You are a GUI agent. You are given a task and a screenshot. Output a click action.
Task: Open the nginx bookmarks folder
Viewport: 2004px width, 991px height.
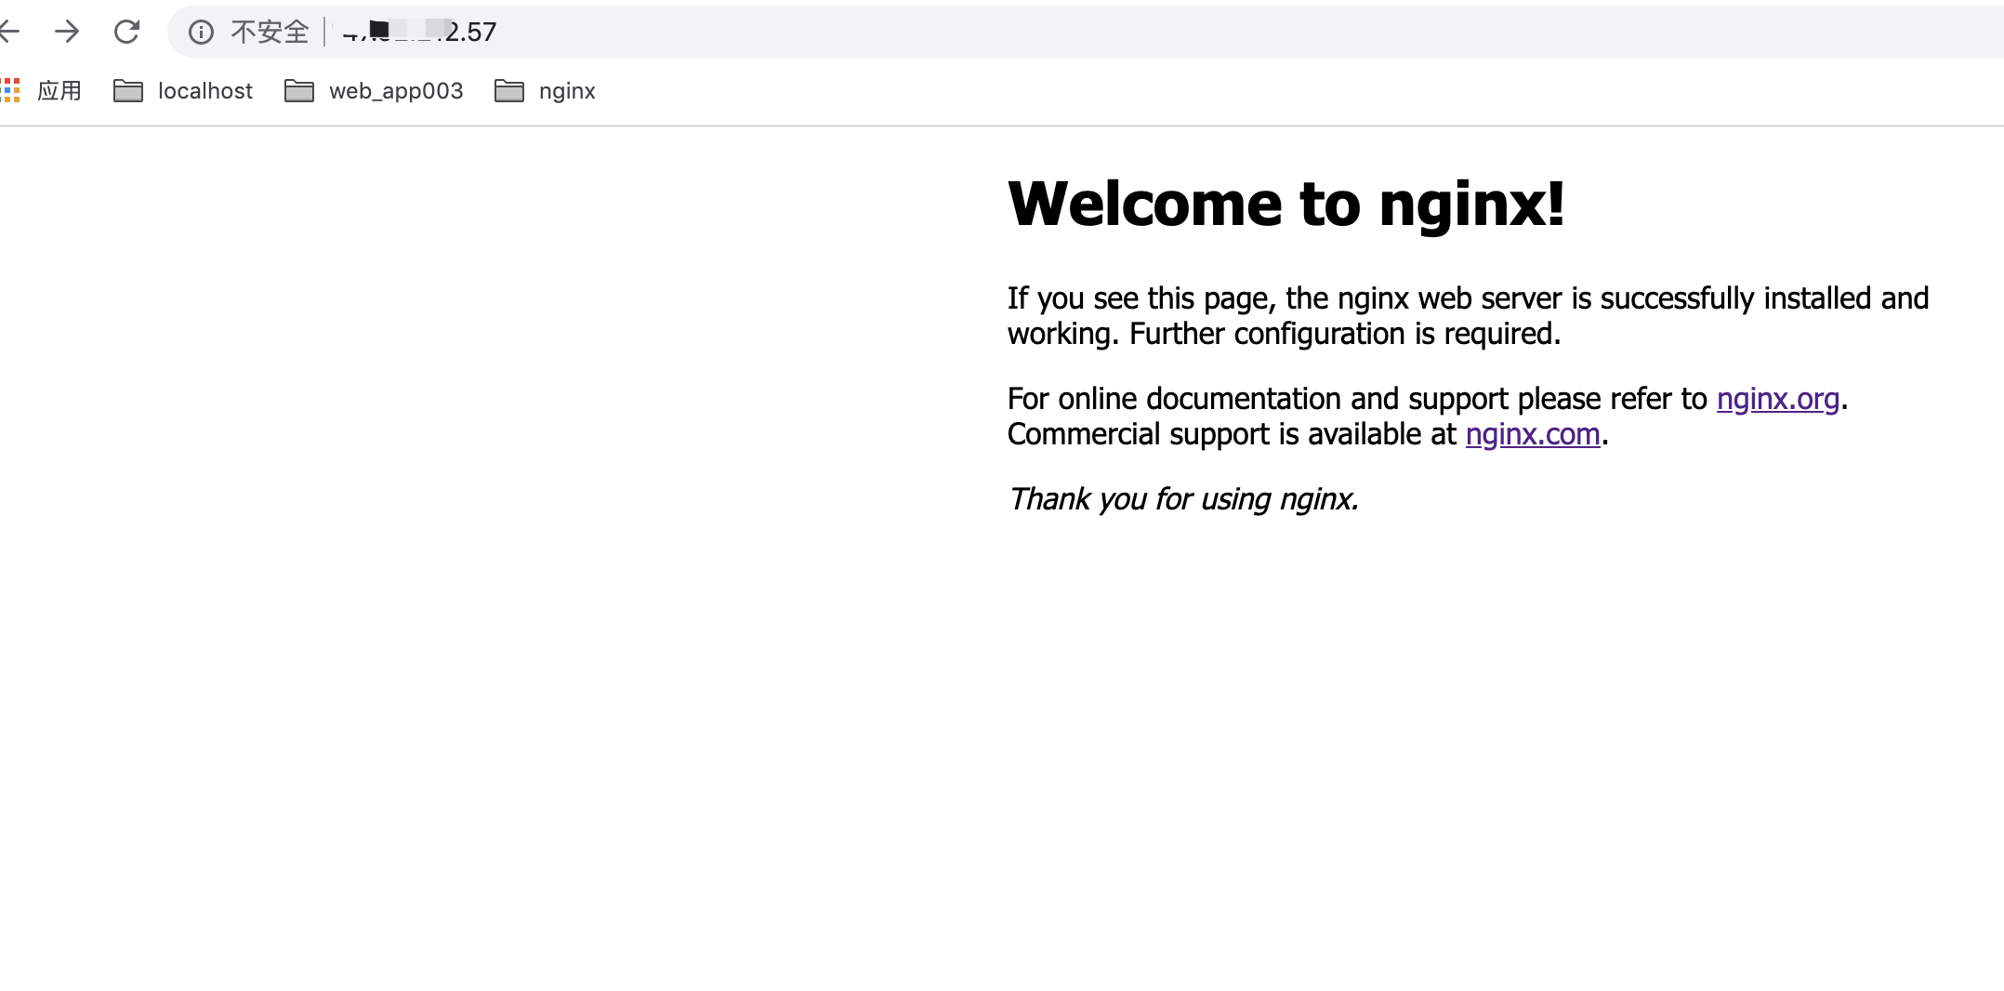[545, 90]
